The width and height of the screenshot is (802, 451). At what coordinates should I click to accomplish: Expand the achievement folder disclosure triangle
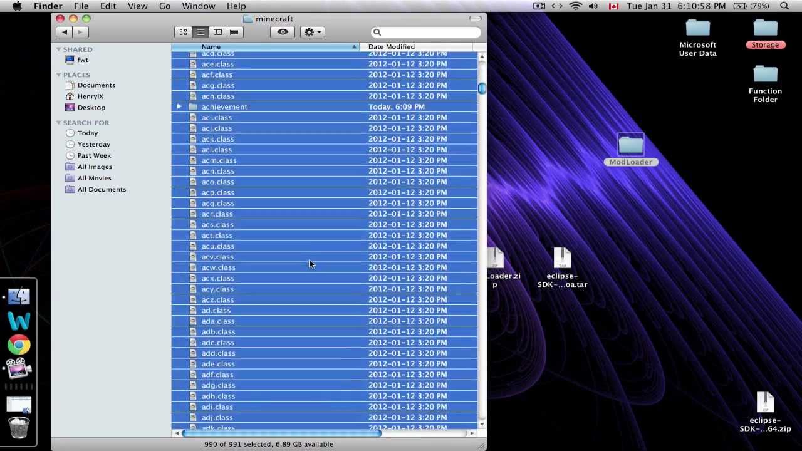pyautogui.click(x=179, y=107)
